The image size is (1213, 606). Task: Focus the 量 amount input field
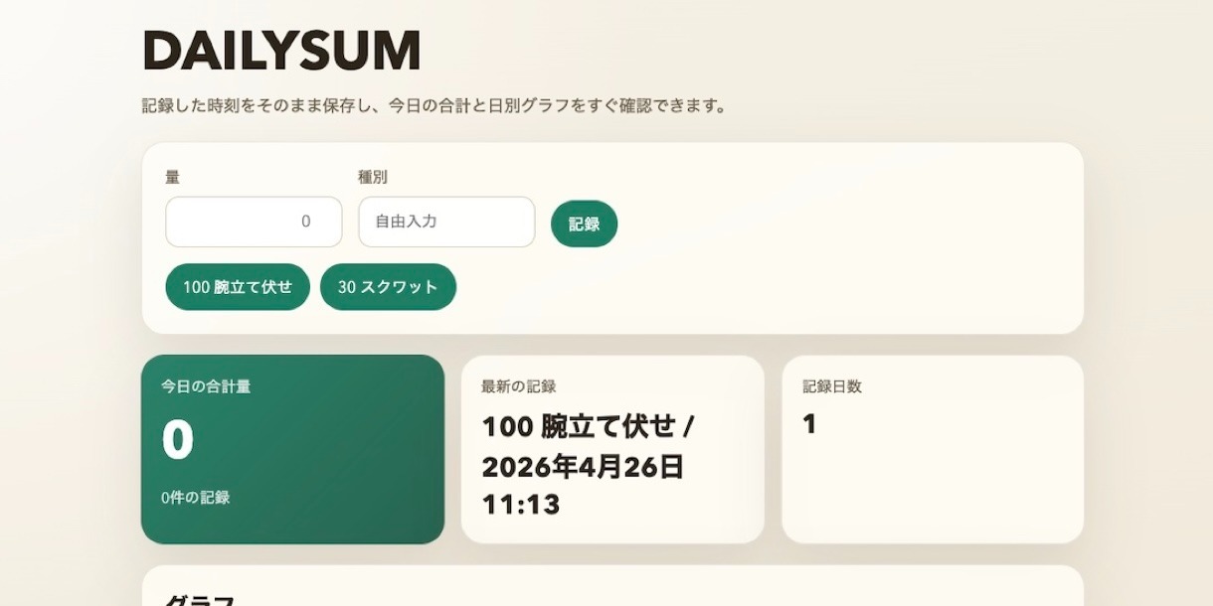pyautogui.click(x=254, y=222)
